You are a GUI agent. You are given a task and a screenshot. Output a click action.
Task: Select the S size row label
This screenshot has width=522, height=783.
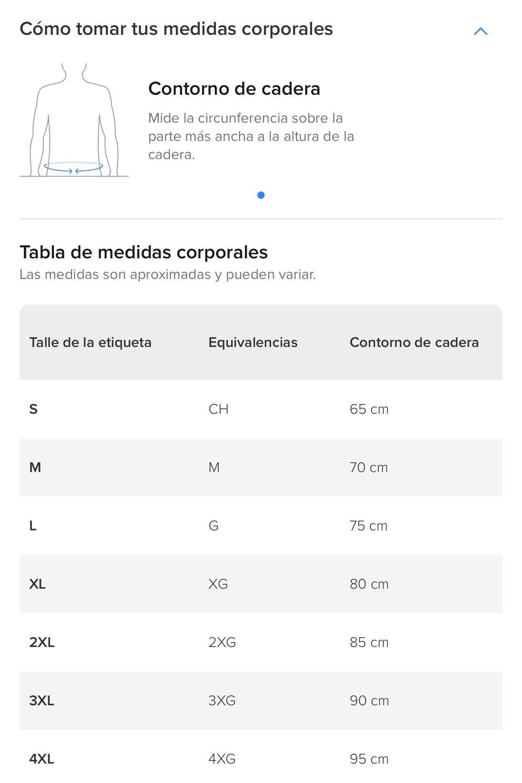34,409
